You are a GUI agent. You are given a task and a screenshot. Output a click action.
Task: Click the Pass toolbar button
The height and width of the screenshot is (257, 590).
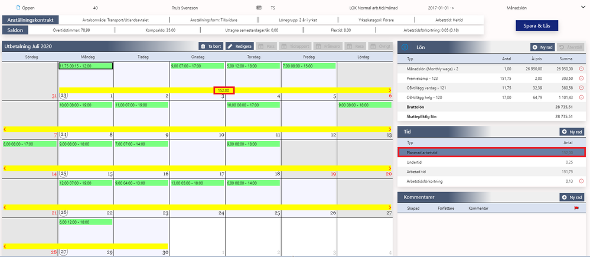pyautogui.click(x=267, y=46)
